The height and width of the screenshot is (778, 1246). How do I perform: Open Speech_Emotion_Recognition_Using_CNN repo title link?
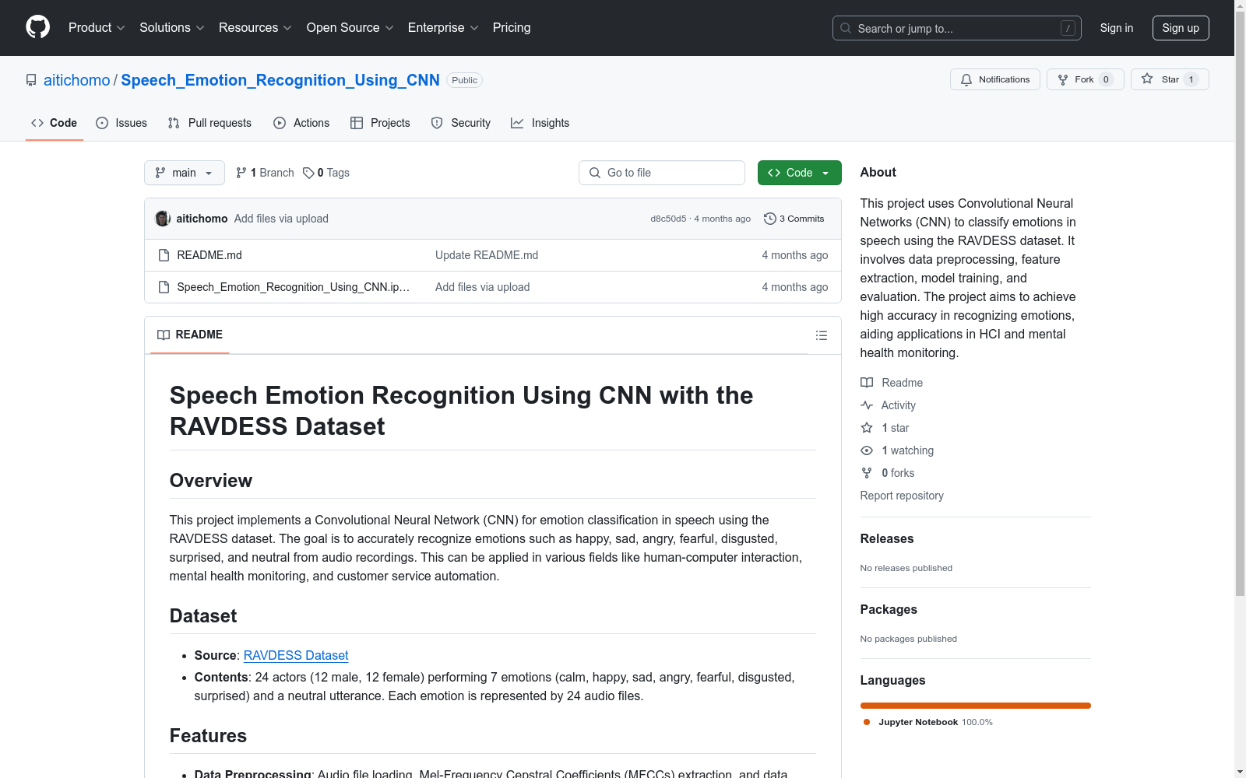[x=280, y=80]
